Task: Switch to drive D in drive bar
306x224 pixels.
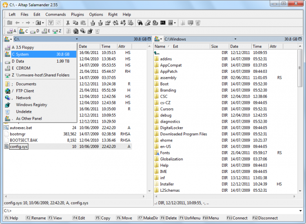Action: (35, 31)
